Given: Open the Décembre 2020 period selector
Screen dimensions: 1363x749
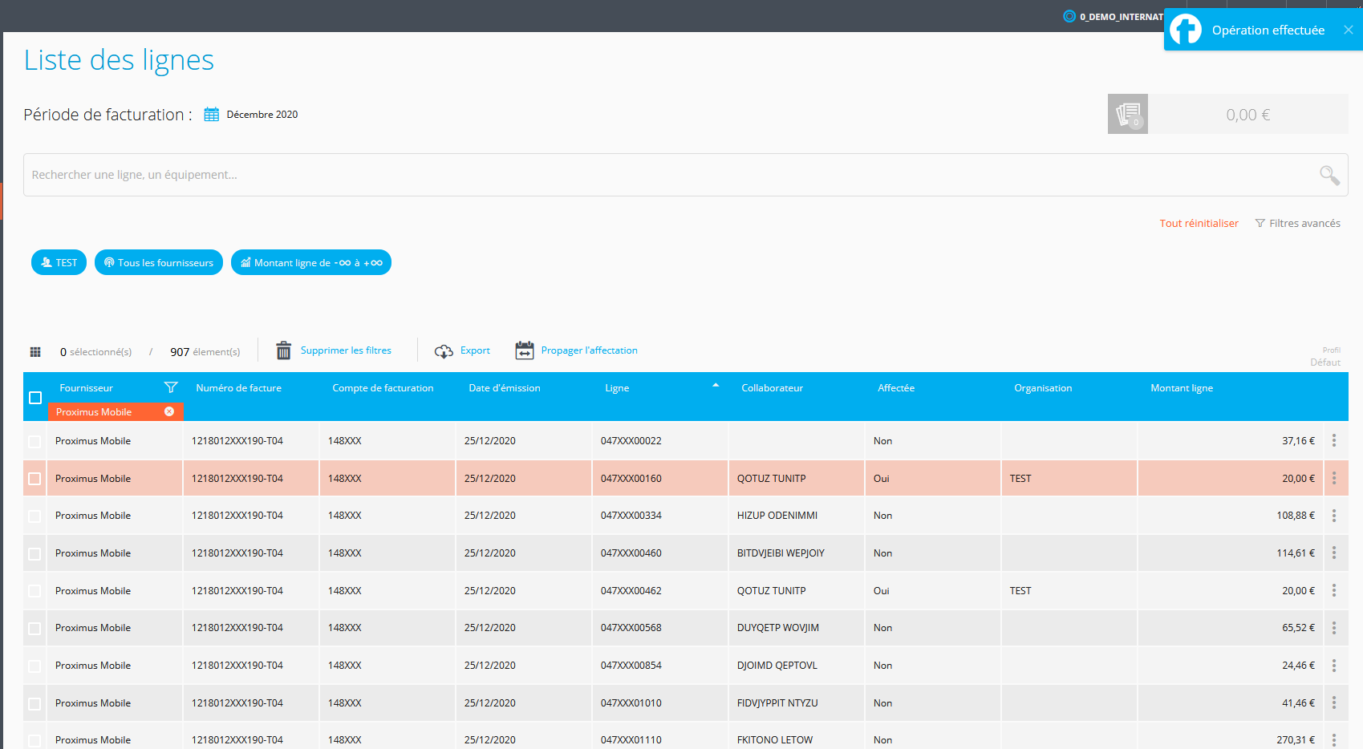Looking at the screenshot, I should point(262,115).
